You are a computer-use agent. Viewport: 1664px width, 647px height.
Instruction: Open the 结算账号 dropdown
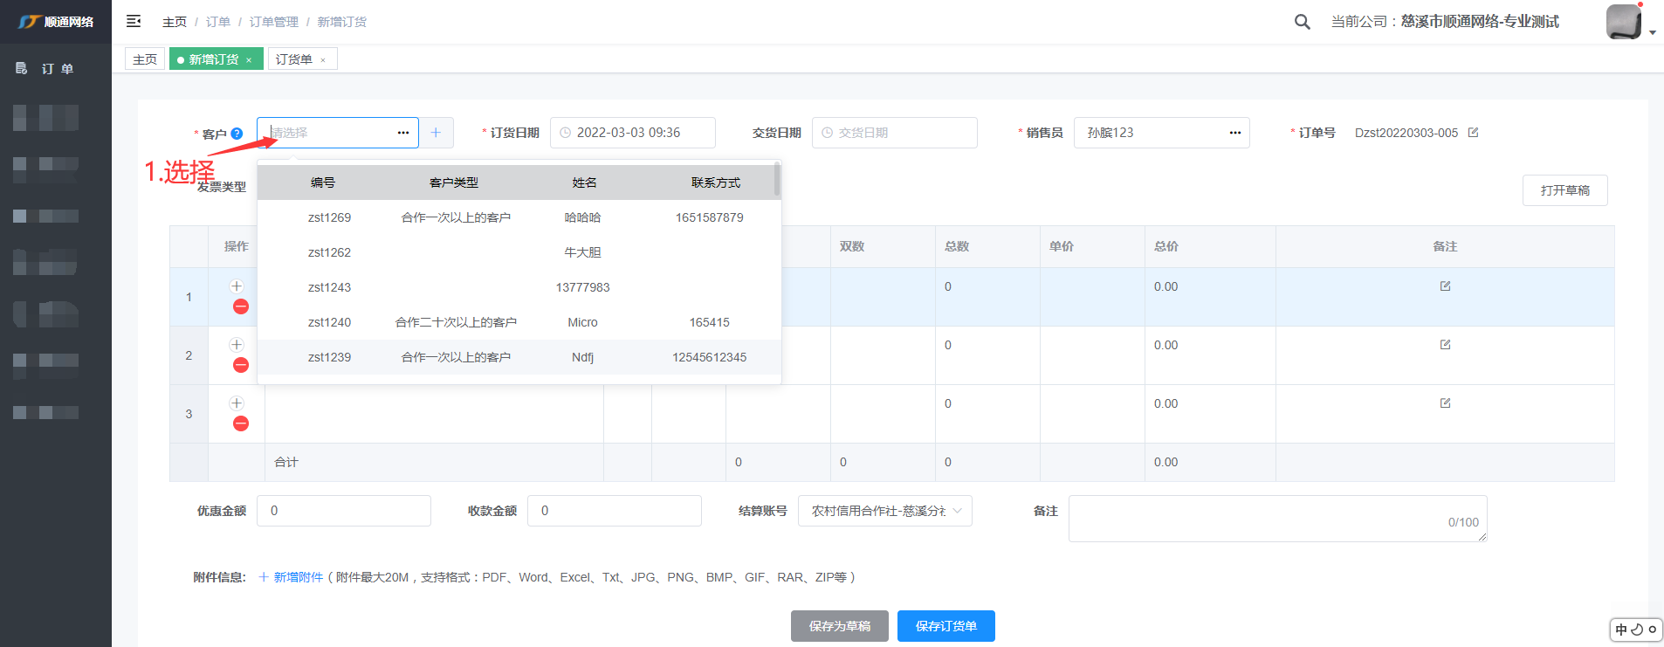click(x=884, y=511)
